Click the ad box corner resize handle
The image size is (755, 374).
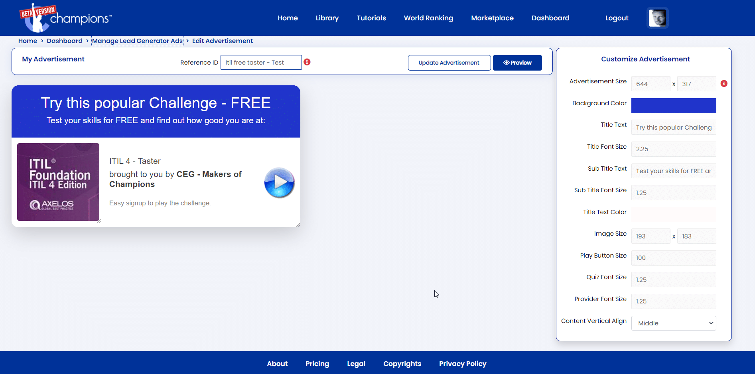point(298,225)
